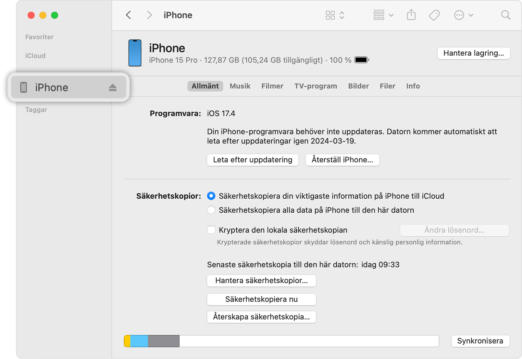The width and height of the screenshot is (522, 359).
Task: Click the iPhone toolbar window title
Action: (178, 15)
